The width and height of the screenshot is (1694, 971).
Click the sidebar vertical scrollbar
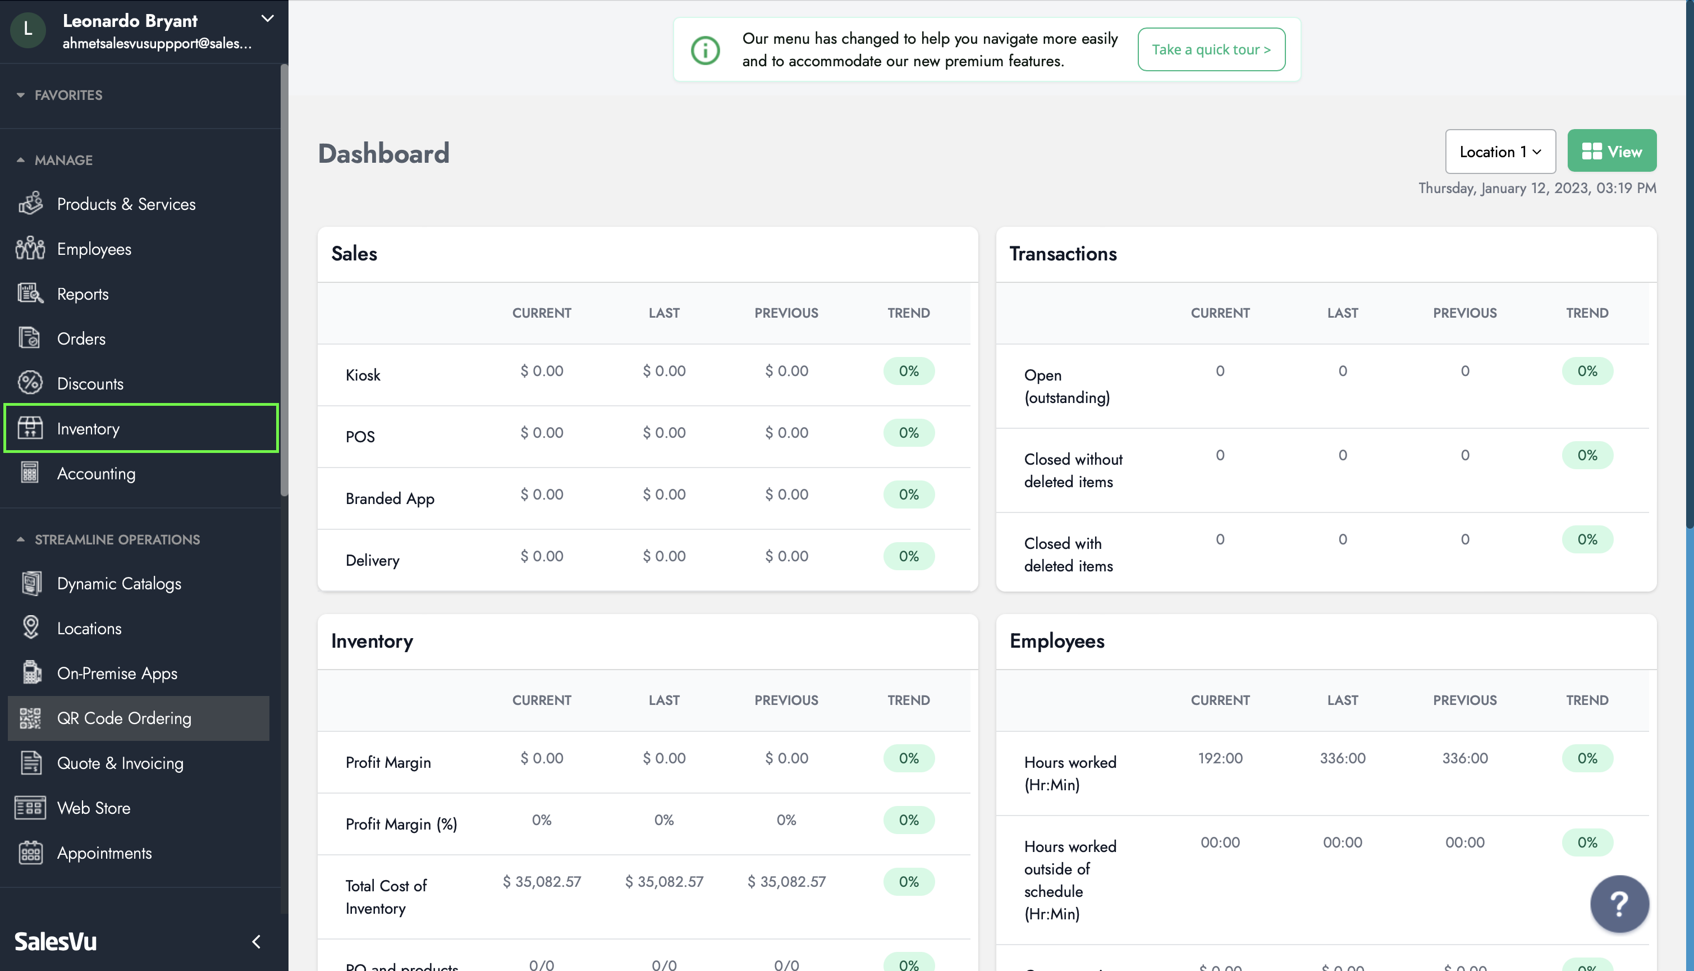(x=284, y=280)
